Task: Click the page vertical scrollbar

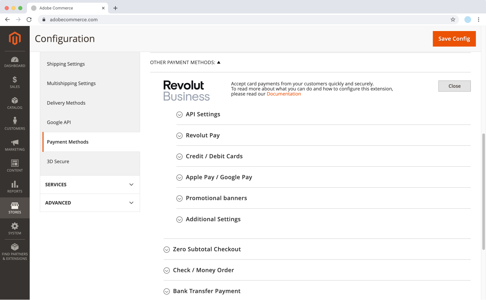Action: (484, 192)
